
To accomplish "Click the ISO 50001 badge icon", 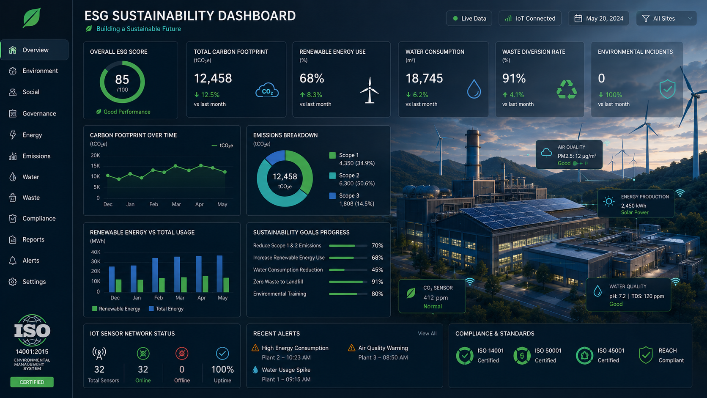I will (x=522, y=356).
